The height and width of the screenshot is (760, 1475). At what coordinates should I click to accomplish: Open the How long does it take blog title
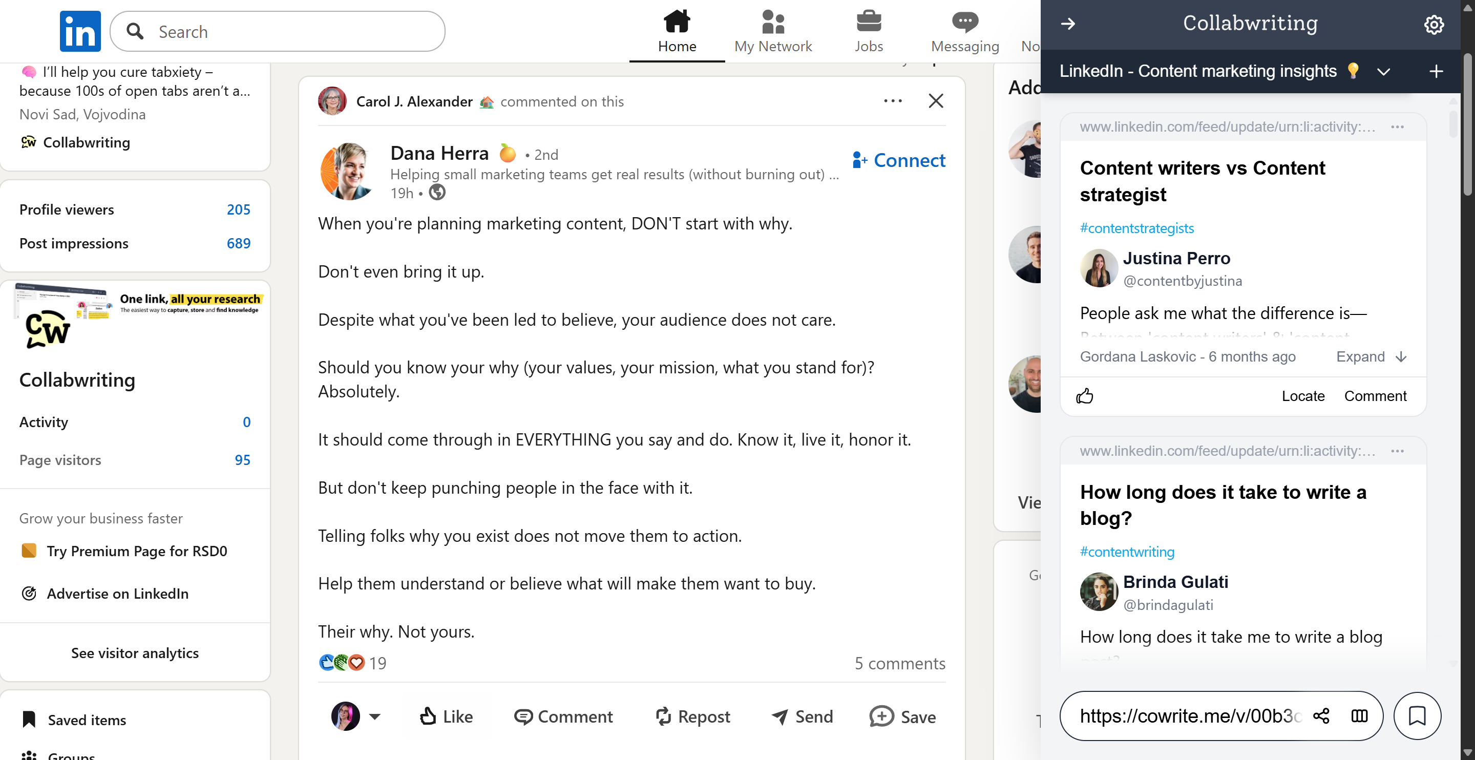(x=1223, y=505)
